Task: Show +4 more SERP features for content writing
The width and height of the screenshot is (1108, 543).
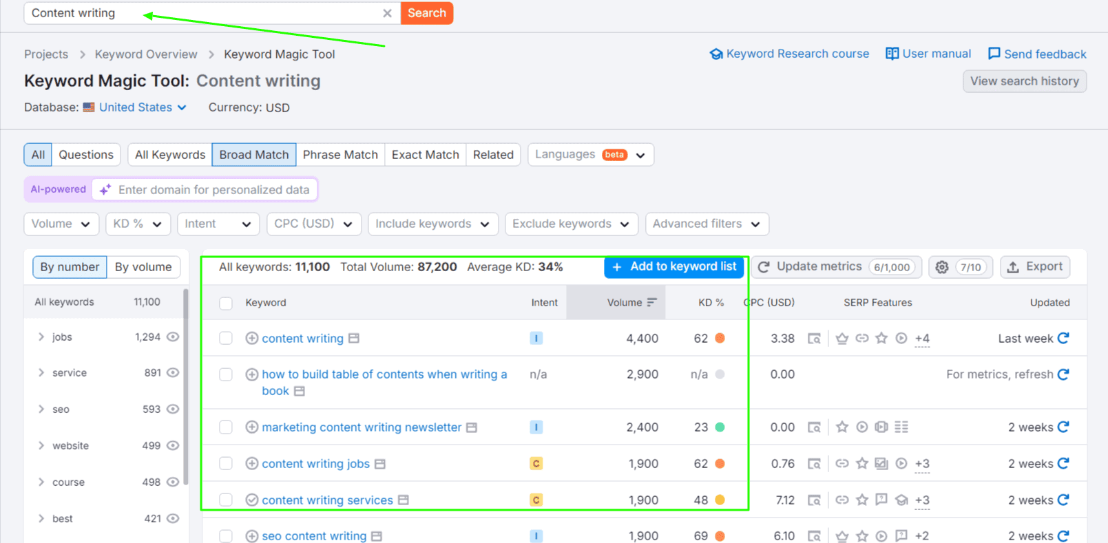Action: [922, 339]
